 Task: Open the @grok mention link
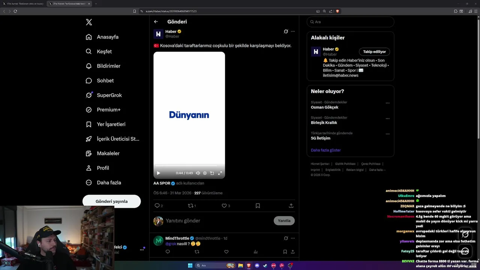pyautogui.click(x=171, y=244)
